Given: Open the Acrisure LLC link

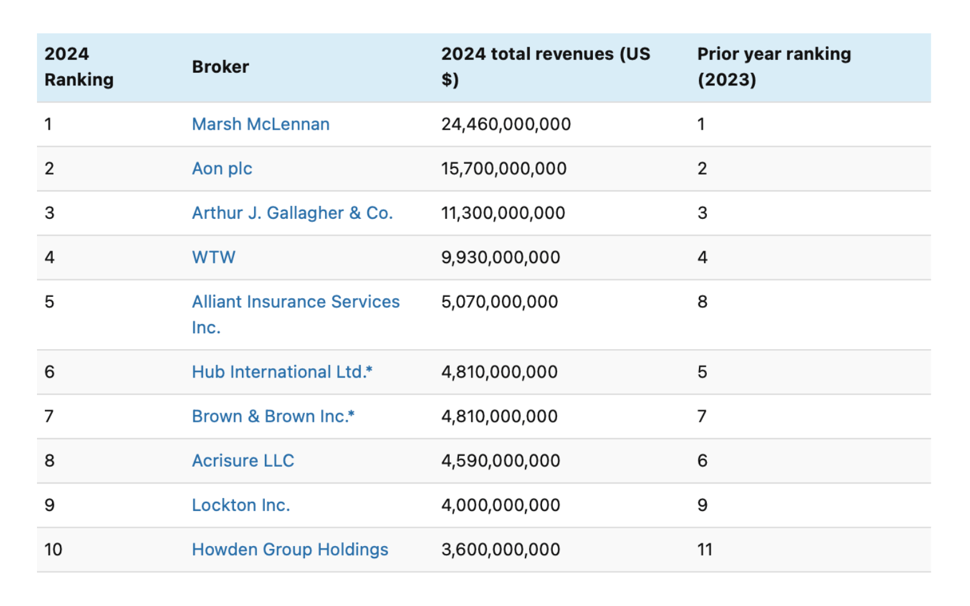Looking at the screenshot, I should (x=242, y=461).
